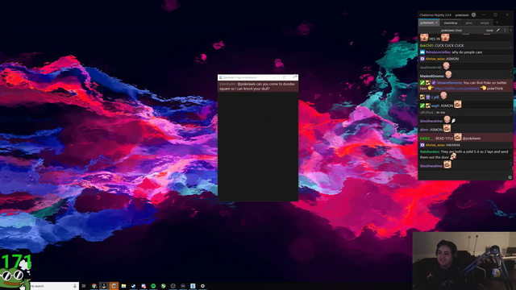The width and height of the screenshot is (516, 290).
Task: Click the chat message input field
Action: pyautogui.click(x=464, y=175)
